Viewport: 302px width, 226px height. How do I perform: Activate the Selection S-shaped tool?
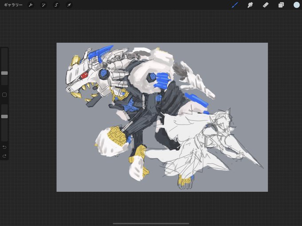point(56,5)
